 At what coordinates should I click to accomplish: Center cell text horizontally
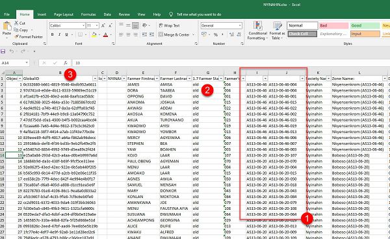pyautogui.click(x=128, y=34)
